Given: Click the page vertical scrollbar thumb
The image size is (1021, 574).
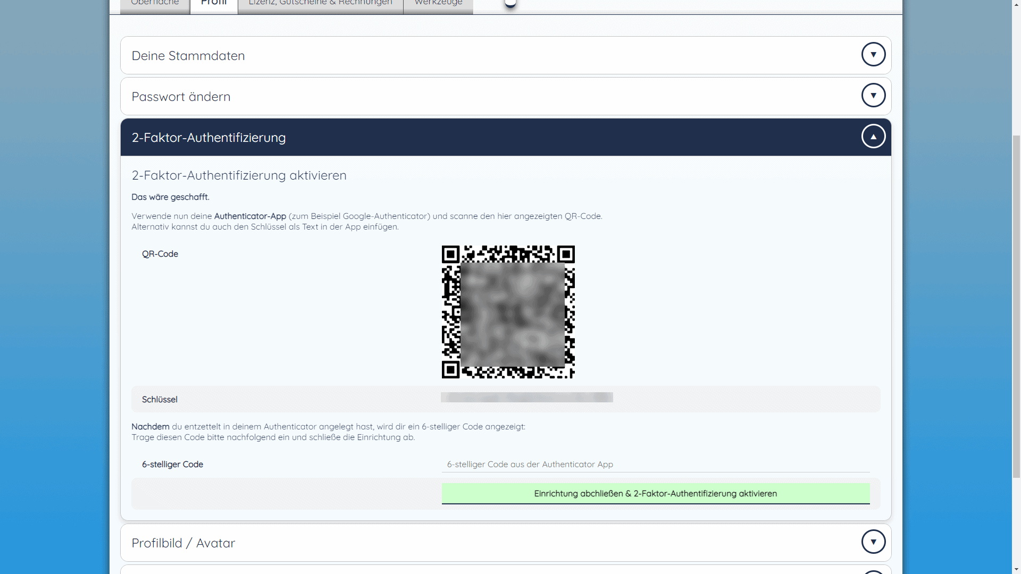Looking at the screenshot, I should coord(1016,306).
